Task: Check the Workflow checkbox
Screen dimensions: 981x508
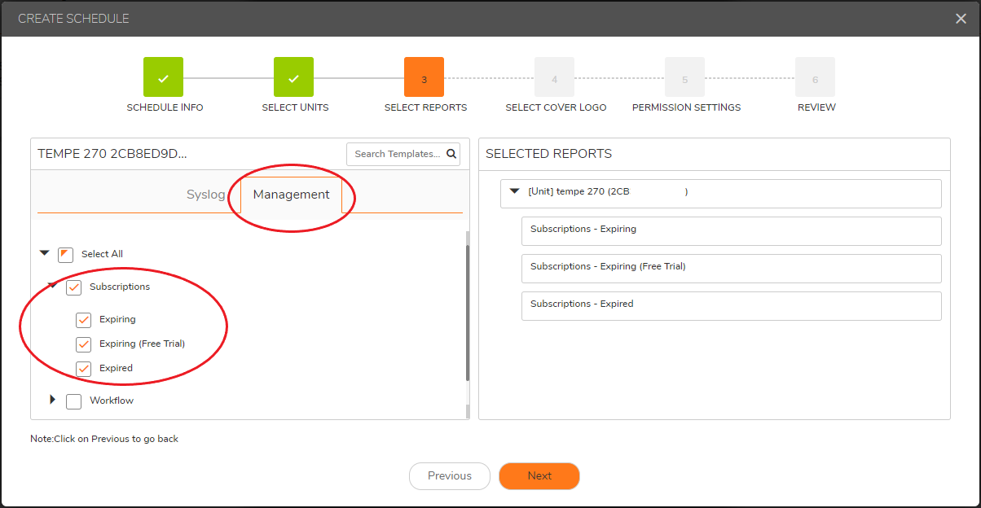Action: pos(74,401)
